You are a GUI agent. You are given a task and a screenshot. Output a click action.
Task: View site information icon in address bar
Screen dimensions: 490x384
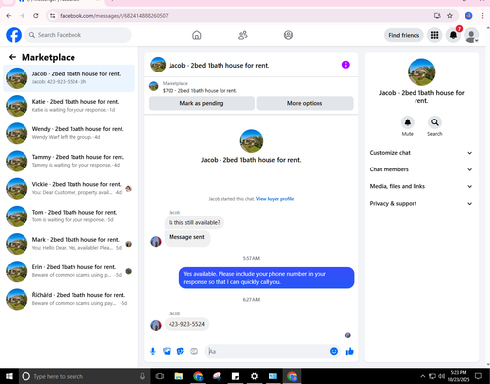click(53, 16)
